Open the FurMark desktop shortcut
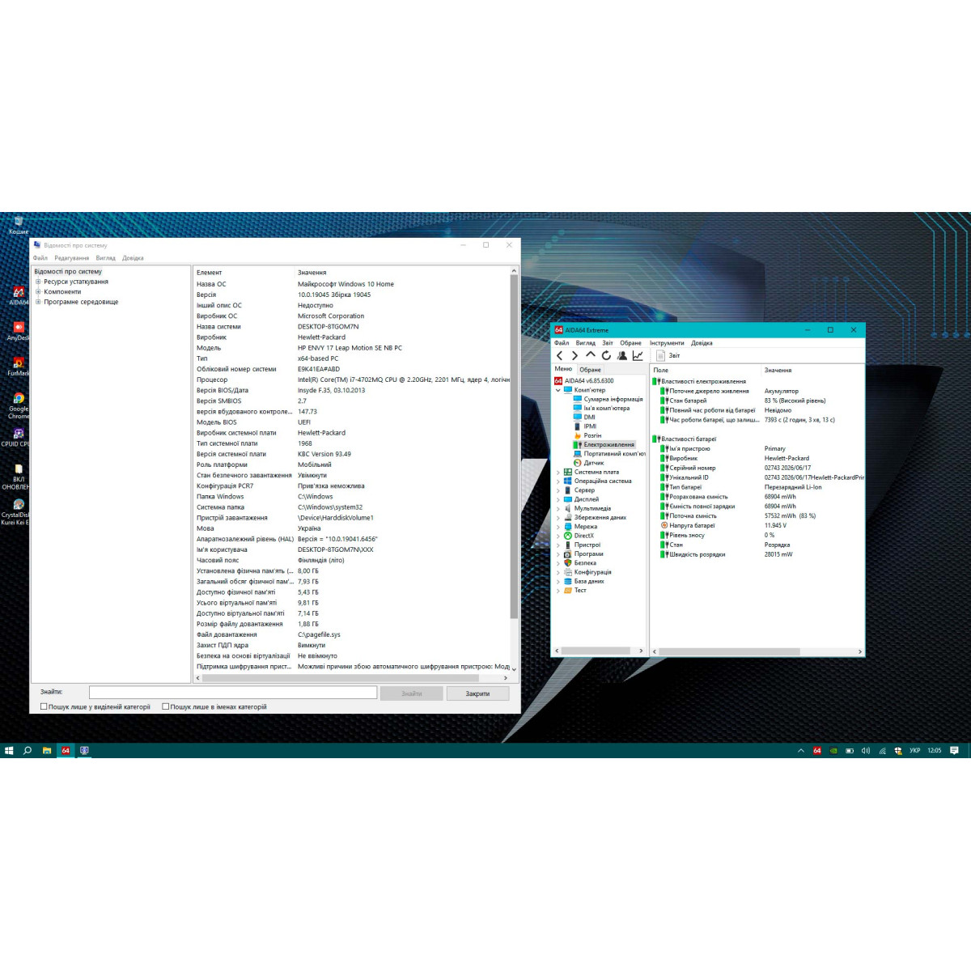The height and width of the screenshot is (971, 971). pos(18,367)
